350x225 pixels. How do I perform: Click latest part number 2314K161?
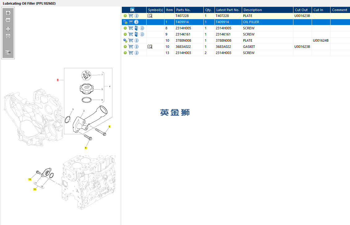tap(223, 34)
